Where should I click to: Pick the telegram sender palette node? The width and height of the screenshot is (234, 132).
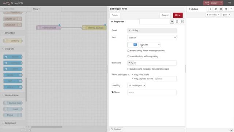[13, 75]
